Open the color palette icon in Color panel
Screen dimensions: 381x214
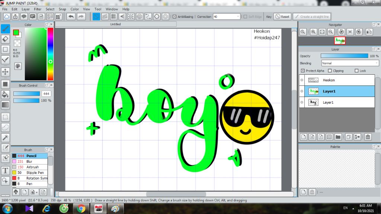click(18, 66)
